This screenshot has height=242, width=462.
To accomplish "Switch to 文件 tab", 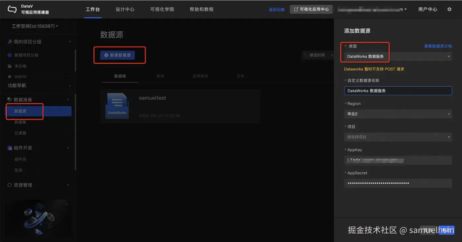I will pos(241,76).
